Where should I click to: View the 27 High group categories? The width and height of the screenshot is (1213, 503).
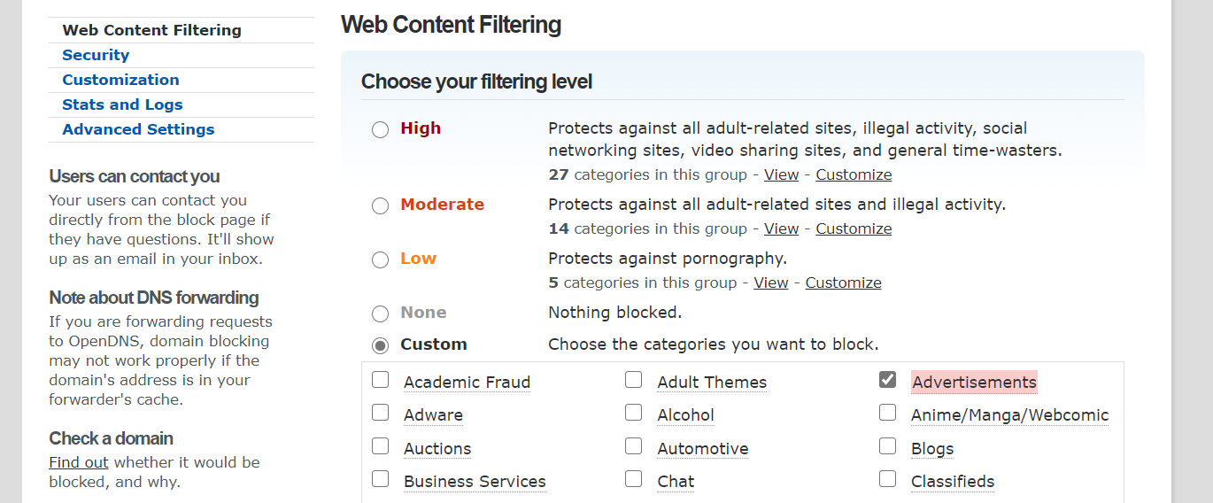click(x=781, y=174)
